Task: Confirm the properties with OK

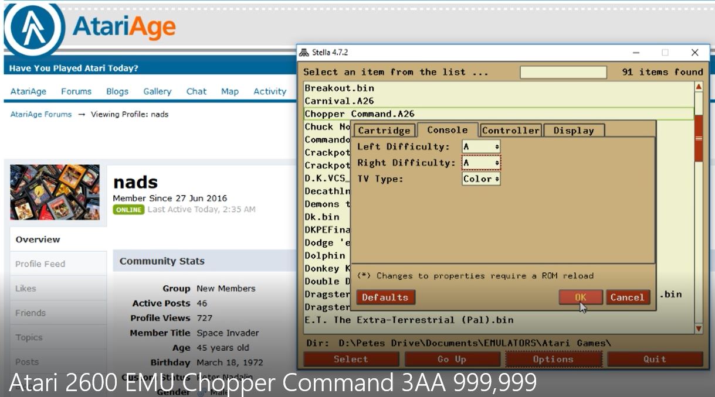Action: point(581,297)
